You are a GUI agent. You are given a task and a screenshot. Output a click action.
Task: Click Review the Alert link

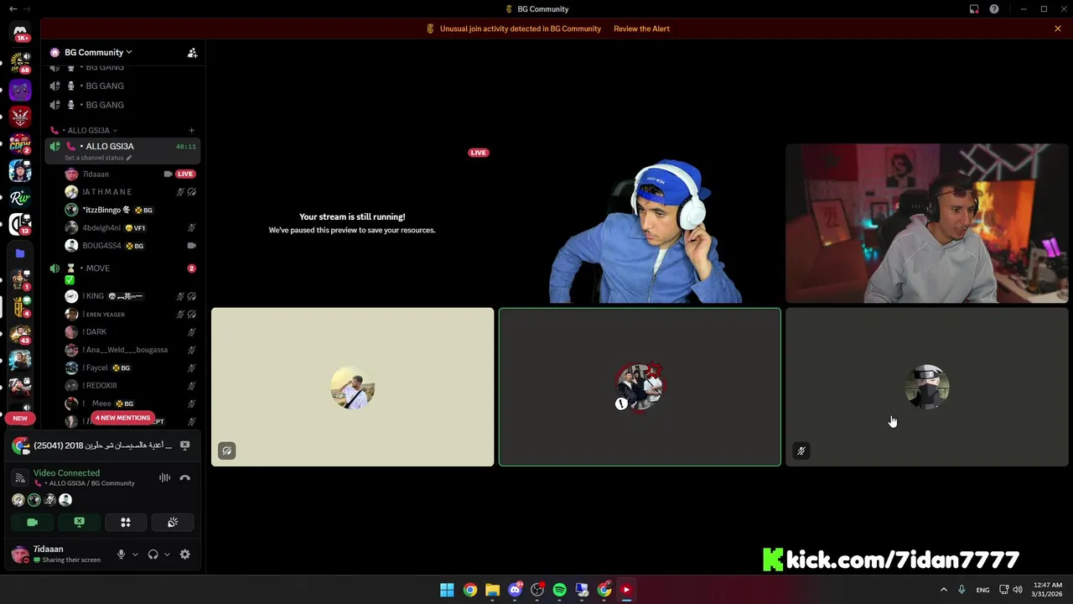[x=641, y=29]
